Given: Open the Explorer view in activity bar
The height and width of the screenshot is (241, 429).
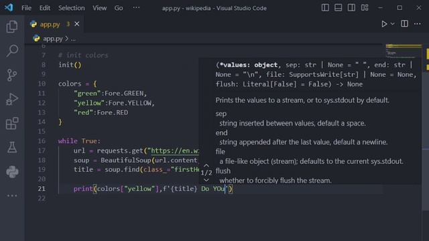Looking at the screenshot, I should 12,27.
